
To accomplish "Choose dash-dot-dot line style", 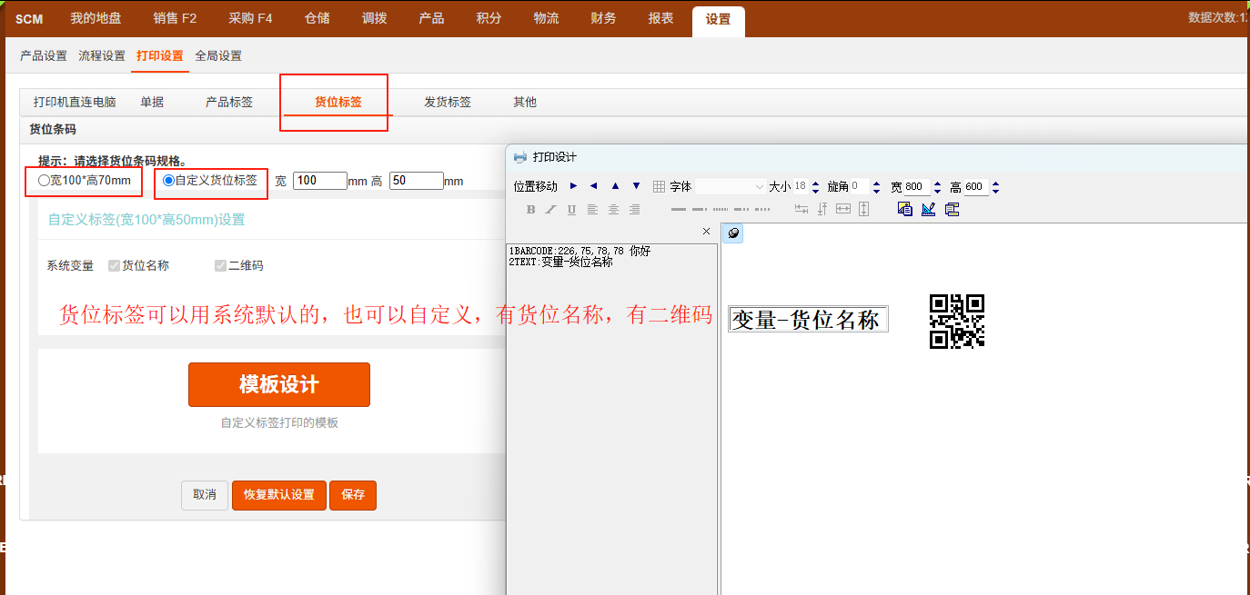I will (x=741, y=210).
